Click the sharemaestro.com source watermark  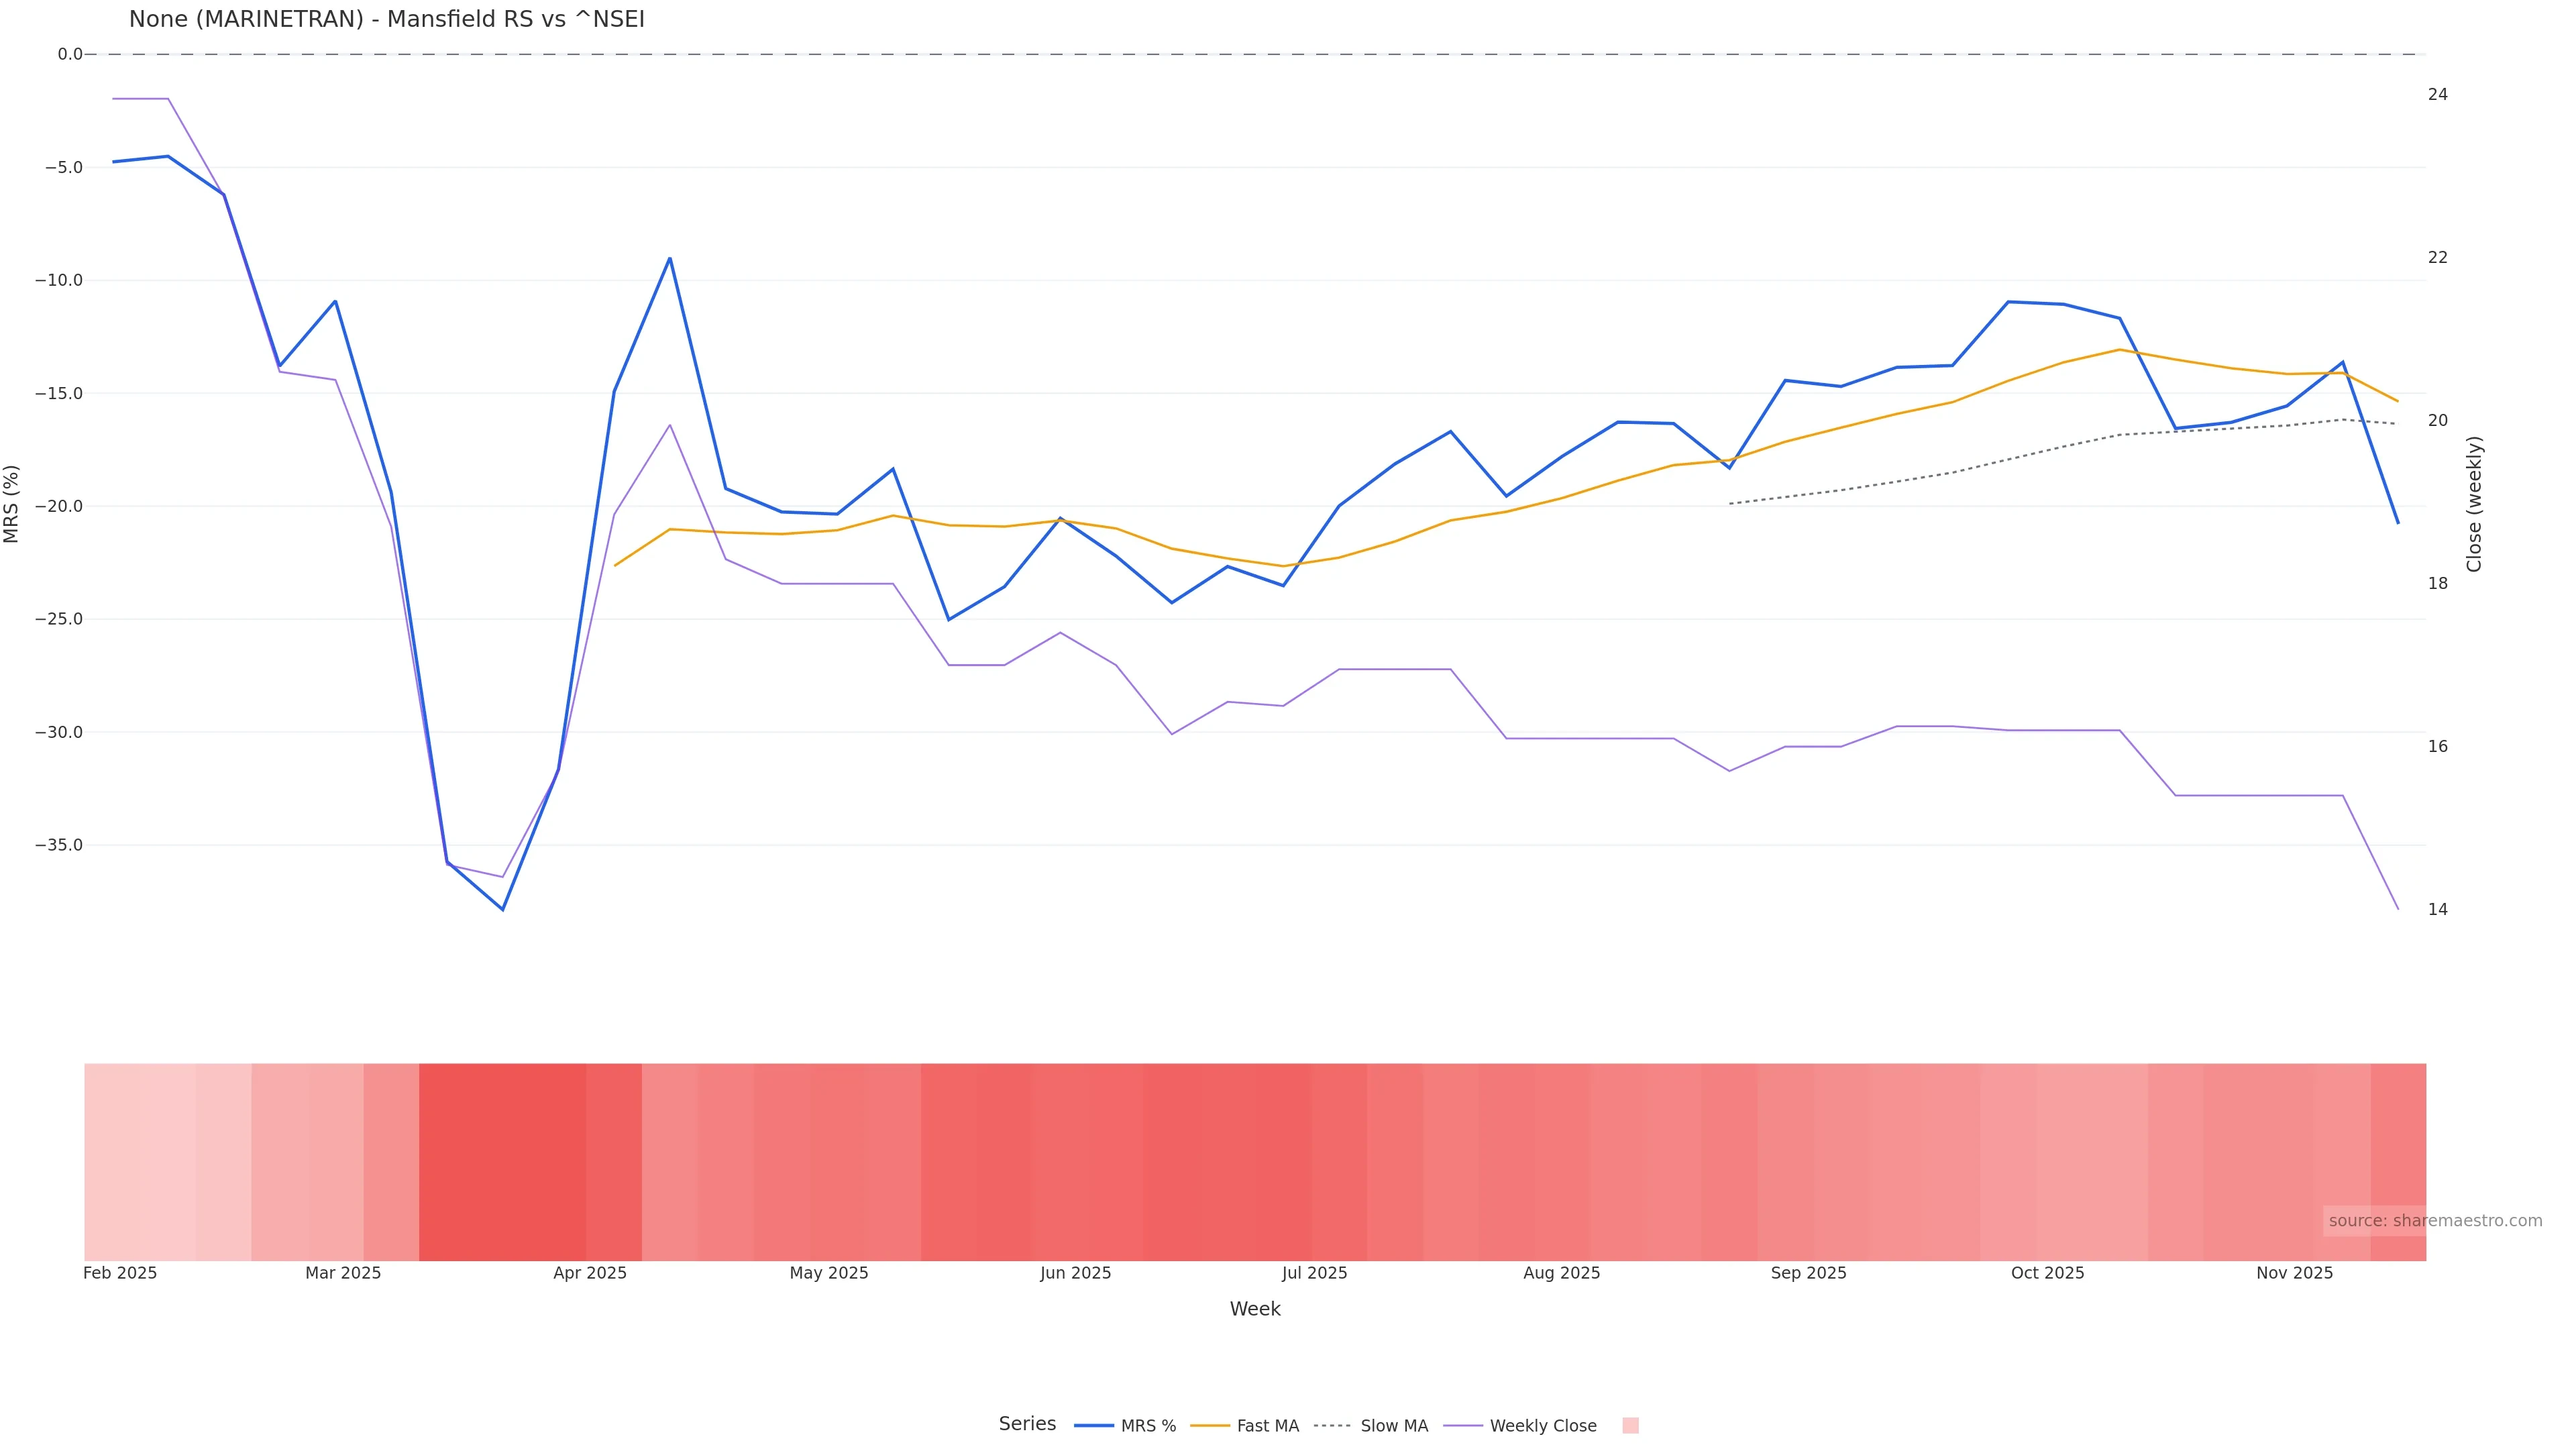coord(2434,1221)
